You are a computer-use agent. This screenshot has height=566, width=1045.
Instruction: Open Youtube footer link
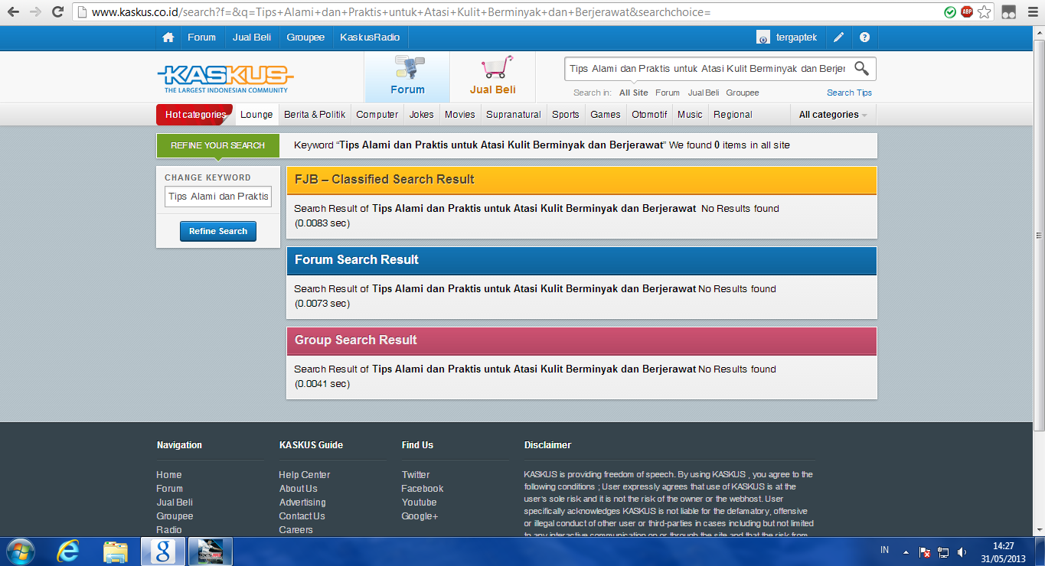[419, 503]
